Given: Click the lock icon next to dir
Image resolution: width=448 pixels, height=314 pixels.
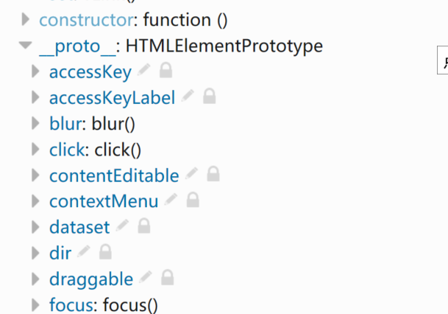Looking at the screenshot, I should (x=105, y=251).
